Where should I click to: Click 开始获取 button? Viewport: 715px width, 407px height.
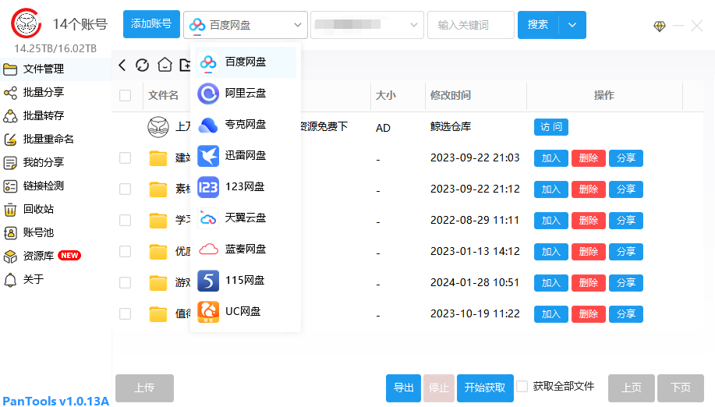pos(485,388)
